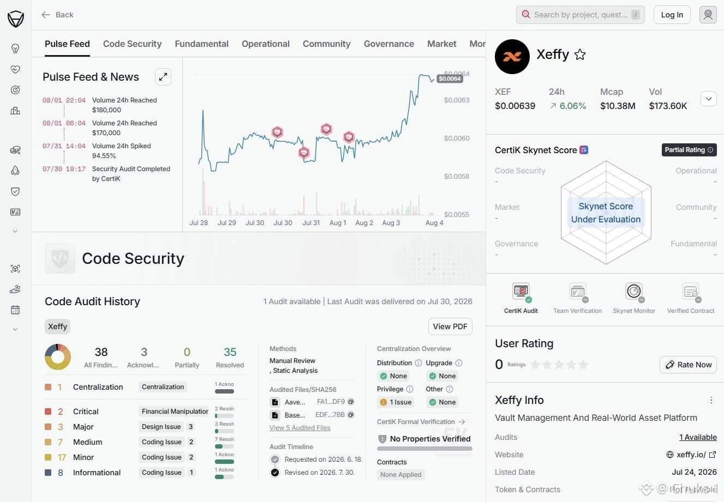Expand the upper sidebar chevron
The image size is (724, 502).
pos(15,231)
